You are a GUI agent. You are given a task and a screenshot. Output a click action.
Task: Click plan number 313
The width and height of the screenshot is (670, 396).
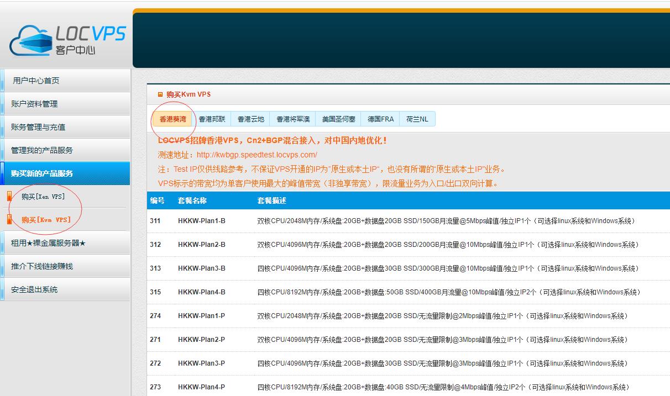point(155,268)
